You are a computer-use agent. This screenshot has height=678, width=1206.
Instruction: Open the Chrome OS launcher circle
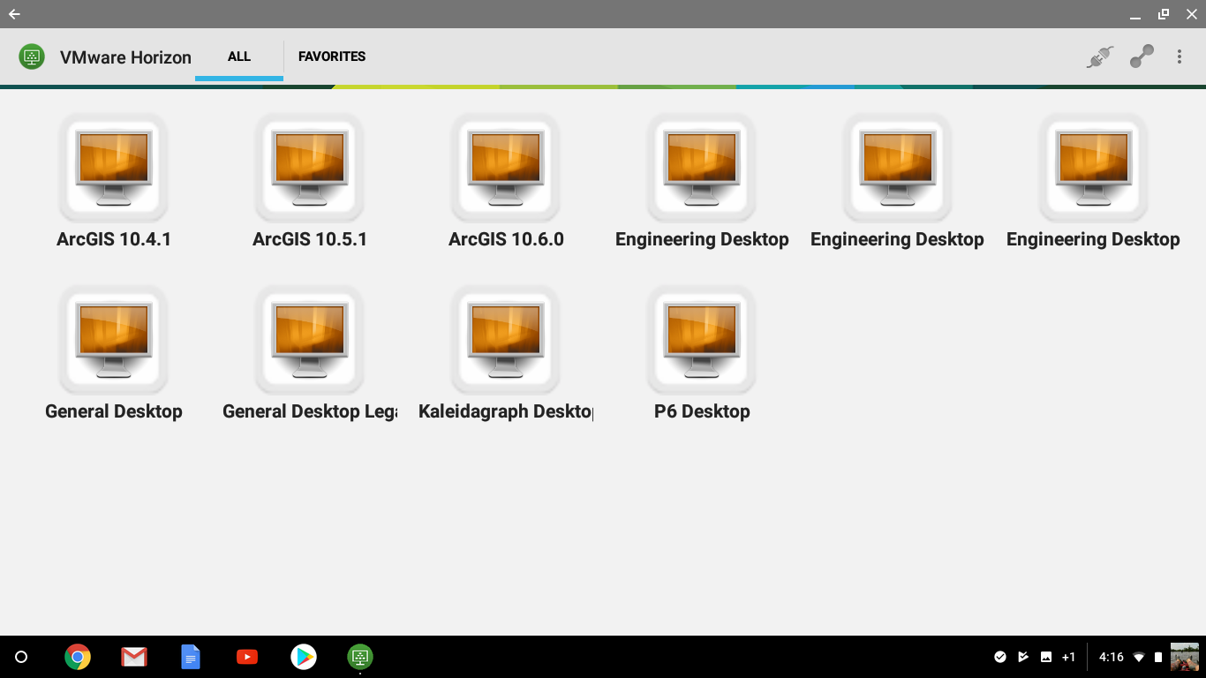[21, 657]
